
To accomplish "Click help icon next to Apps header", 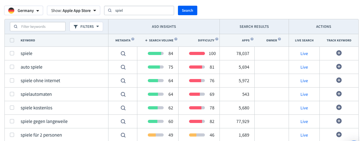I will point(252,39).
